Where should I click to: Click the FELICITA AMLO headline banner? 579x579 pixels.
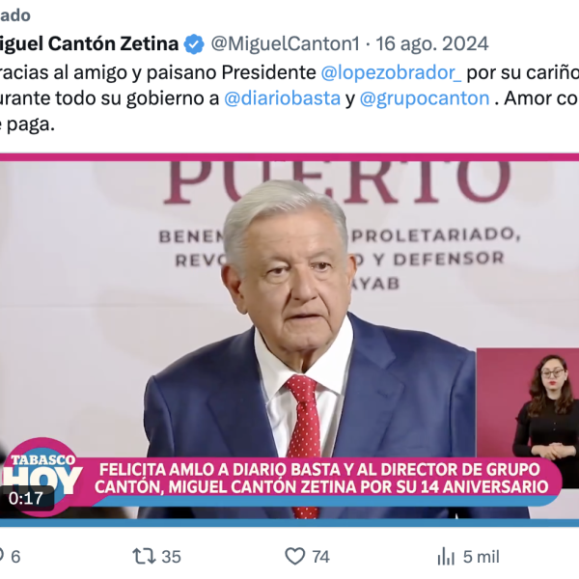coord(321,479)
